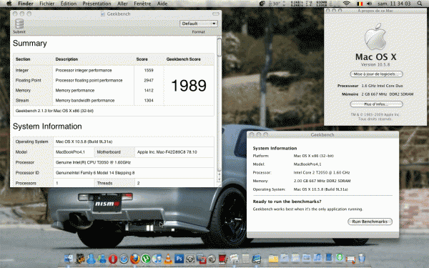Click the Floating Point score 2947
The width and height of the screenshot is (429, 268).
pos(149,80)
